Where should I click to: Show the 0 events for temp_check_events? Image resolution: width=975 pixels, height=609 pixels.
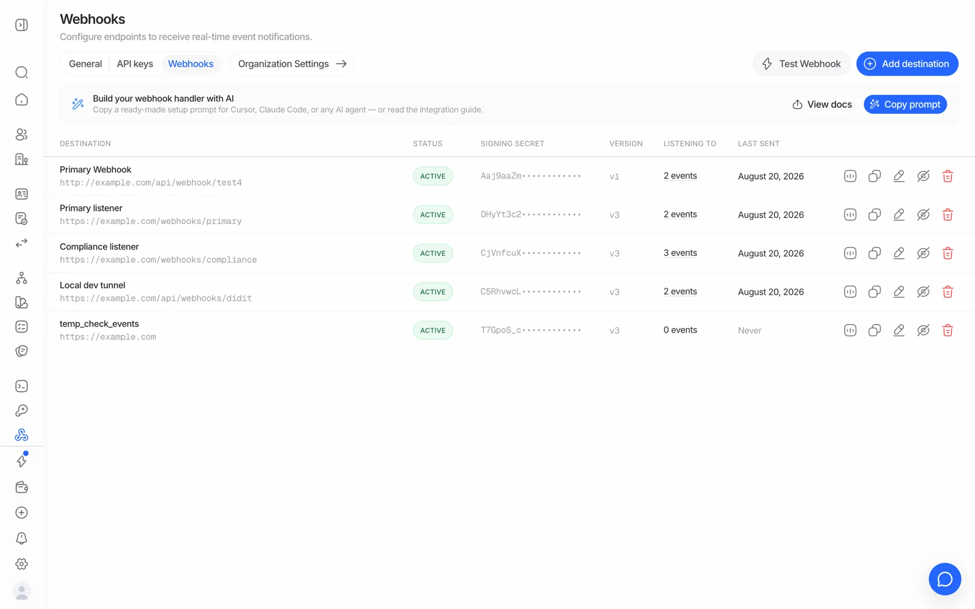click(680, 330)
